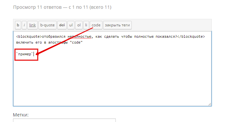Image resolution: width=242 pixels, height=122 pixels.
Task: Insert ordered list with ol button
Action: [79, 25]
